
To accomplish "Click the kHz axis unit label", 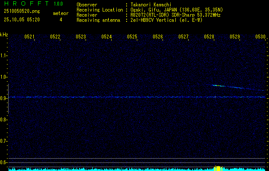I will click(x=4, y=35).
